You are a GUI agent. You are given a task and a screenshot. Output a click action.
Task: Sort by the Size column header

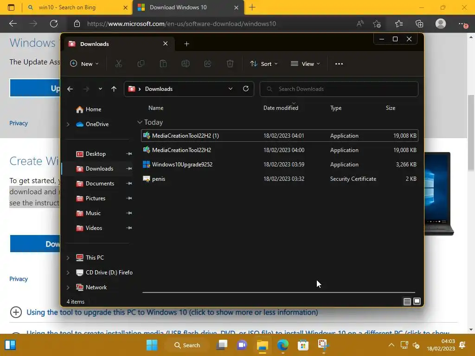tap(390, 108)
